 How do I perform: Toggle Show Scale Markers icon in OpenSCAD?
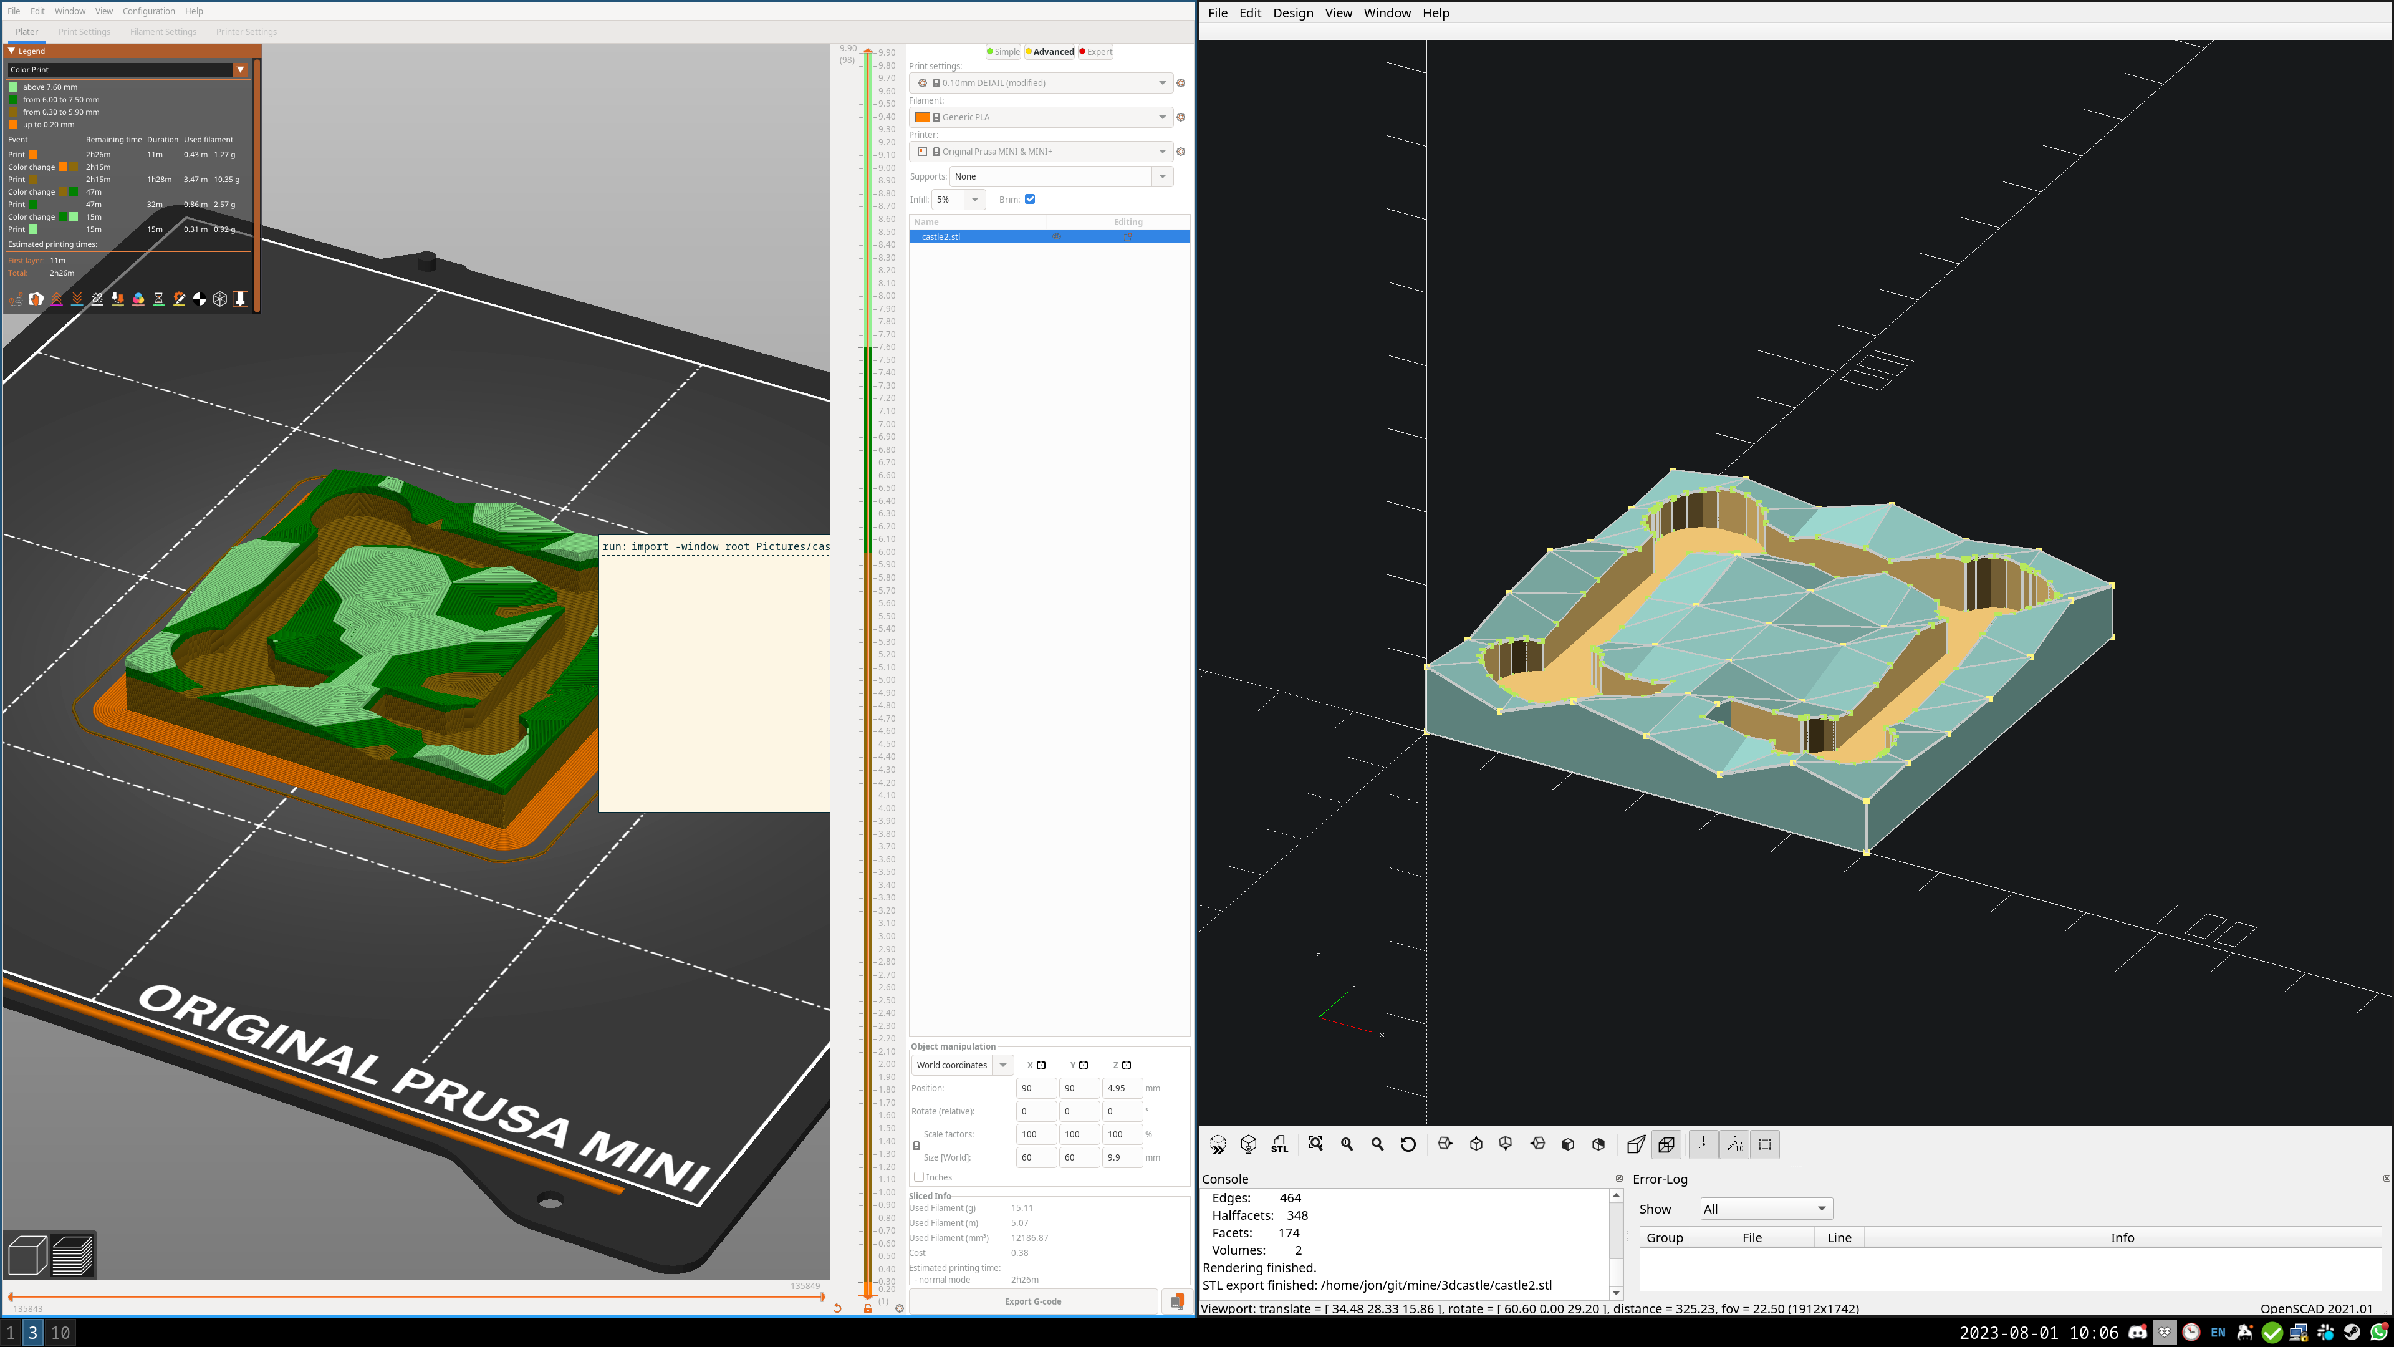[1735, 1144]
